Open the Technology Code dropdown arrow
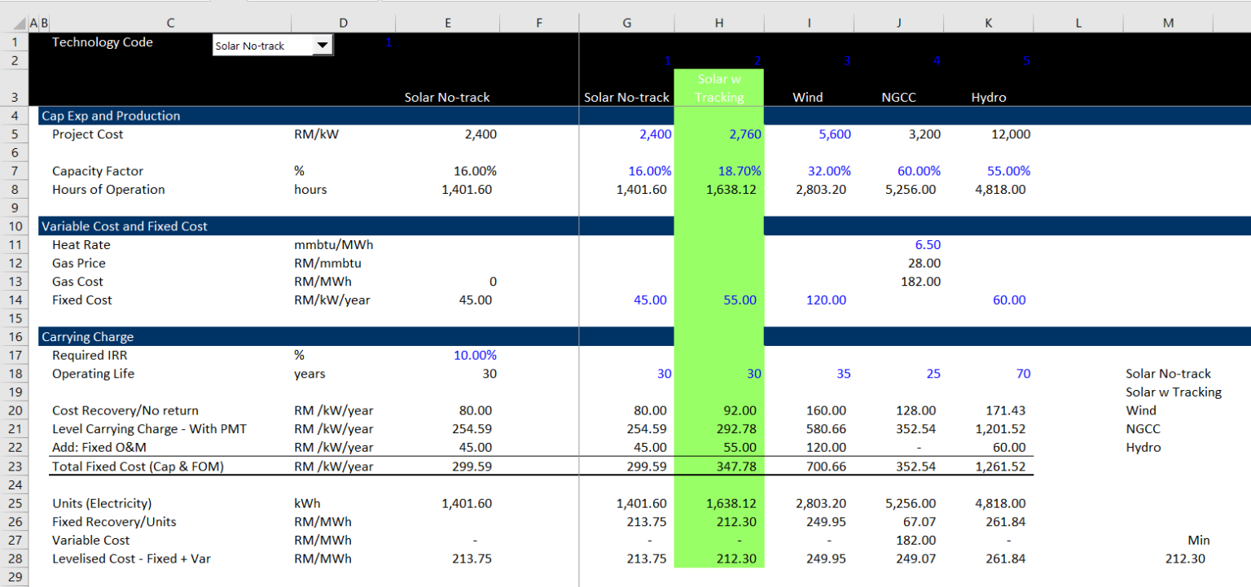This screenshot has height=587, width=1251. click(x=323, y=46)
